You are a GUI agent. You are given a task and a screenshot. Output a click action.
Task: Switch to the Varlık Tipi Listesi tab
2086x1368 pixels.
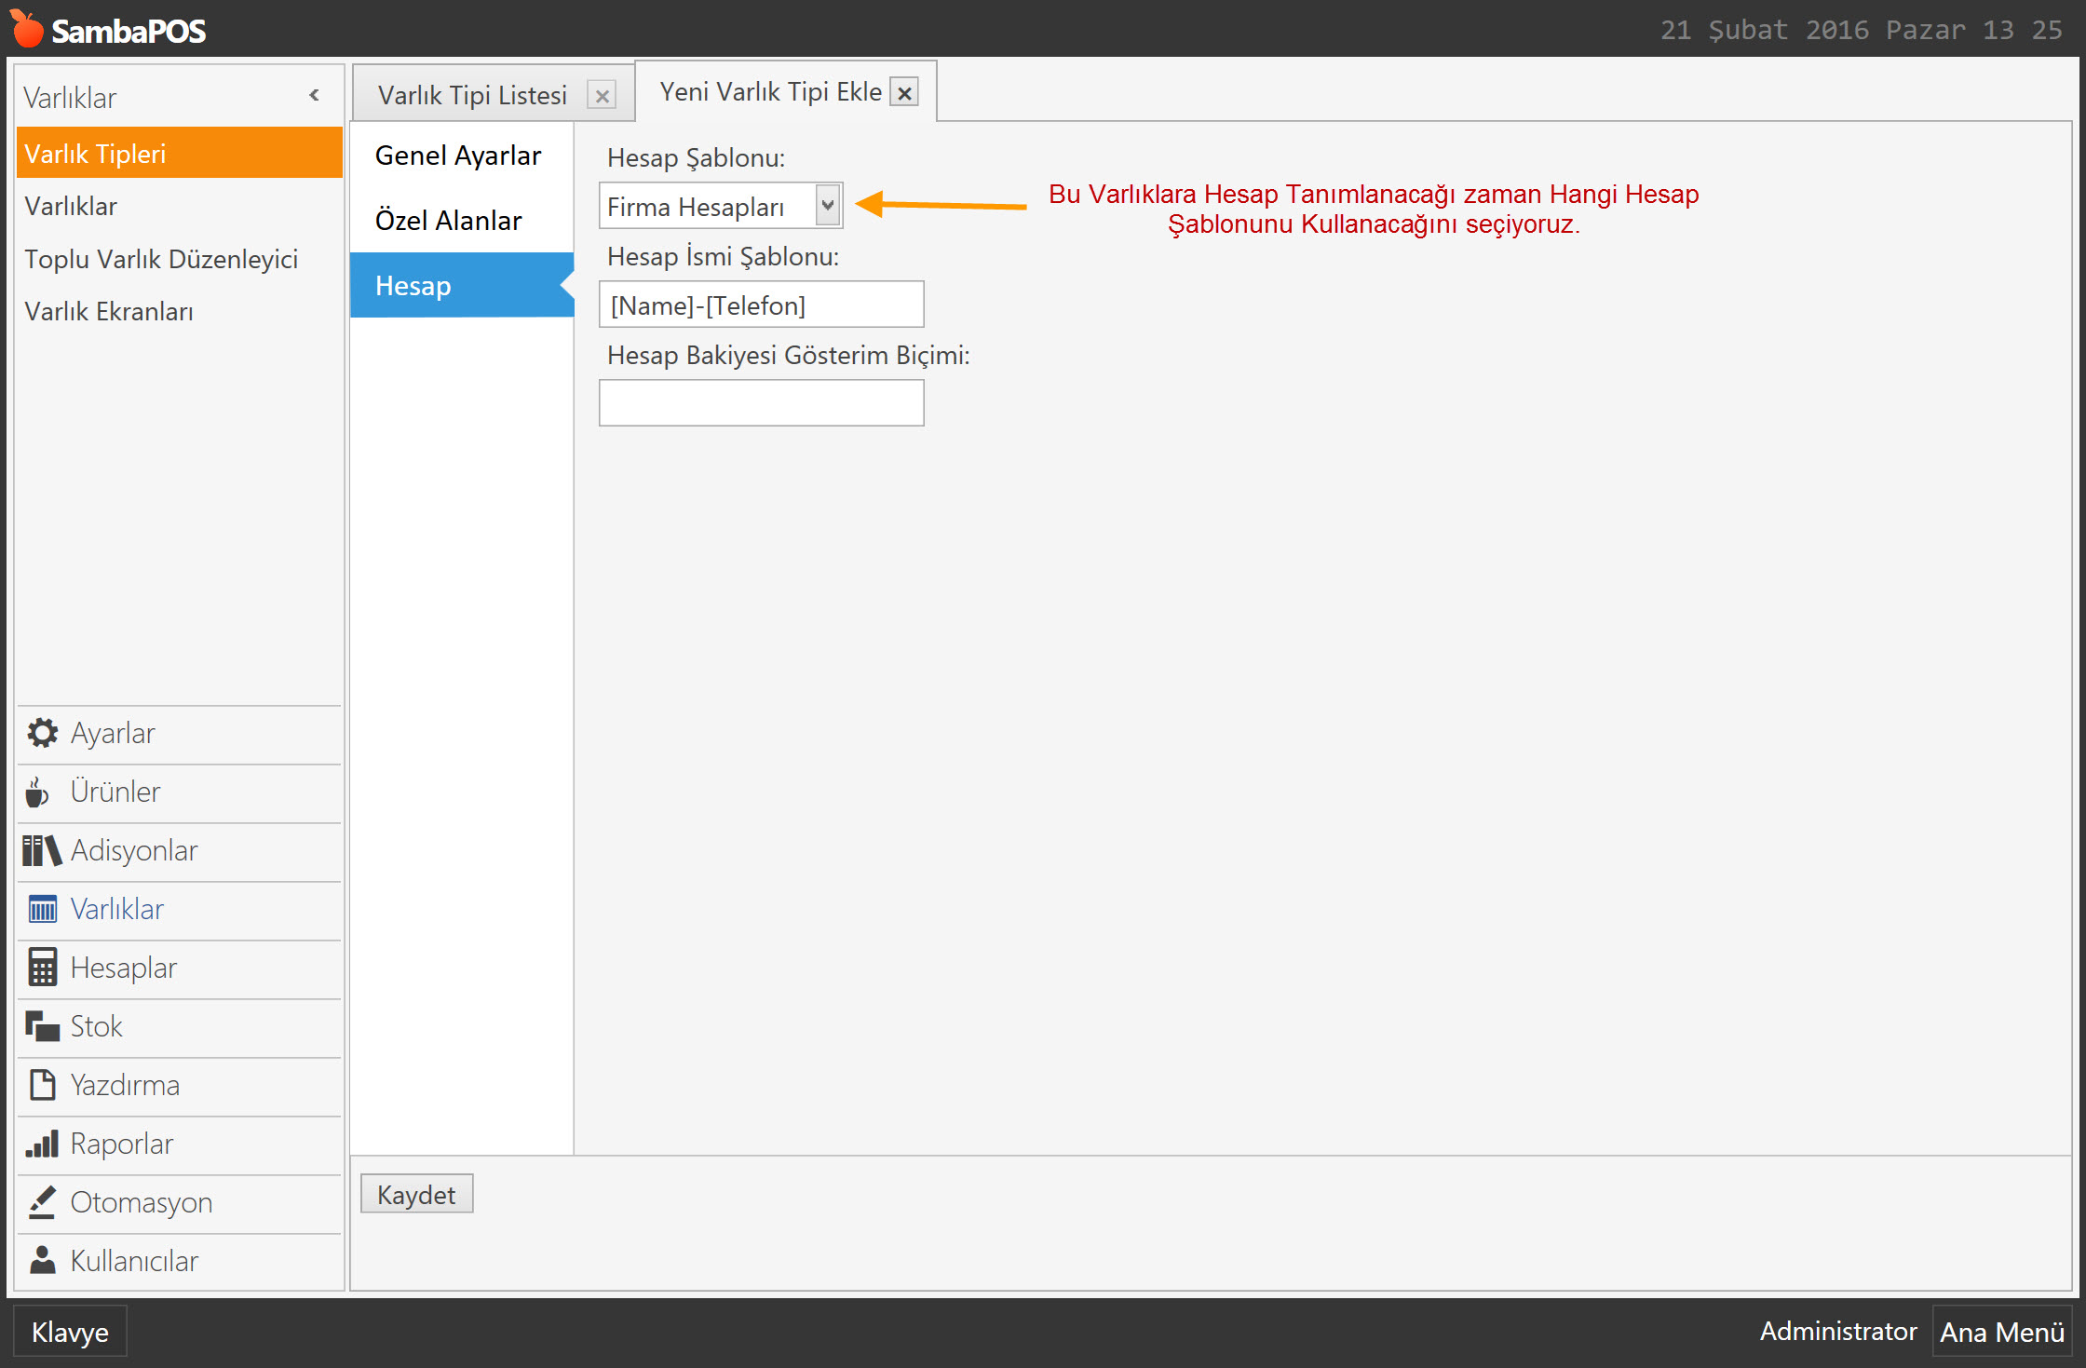472,95
